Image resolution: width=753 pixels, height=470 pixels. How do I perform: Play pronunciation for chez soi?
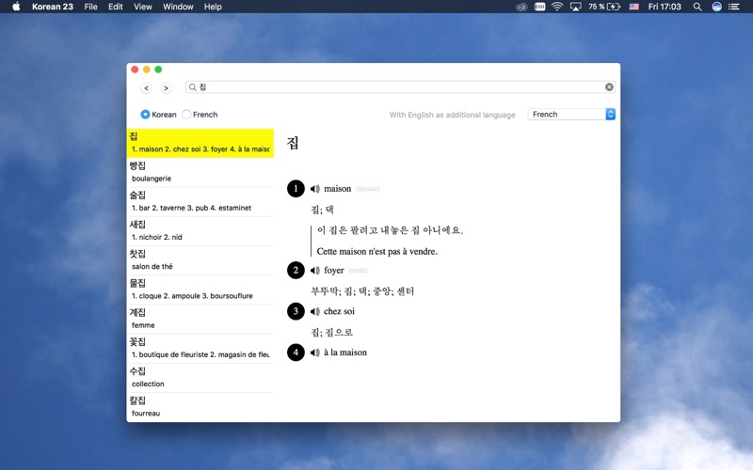click(315, 312)
